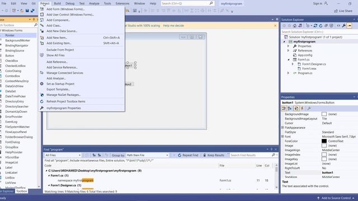This screenshot has width=358, height=201.
Task: Expand FlatAppearance property group
Action: tap(282, 128)
